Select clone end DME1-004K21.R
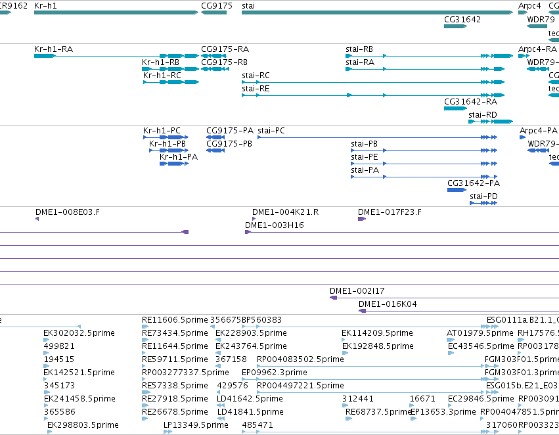Viewport: 559px width, 435px height. 254,219
